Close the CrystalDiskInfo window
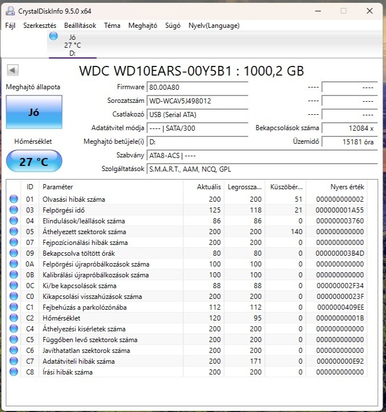386x412 pixels. click(370, 11)
